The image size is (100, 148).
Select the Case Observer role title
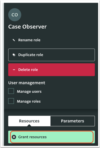(x=27, y=27)
